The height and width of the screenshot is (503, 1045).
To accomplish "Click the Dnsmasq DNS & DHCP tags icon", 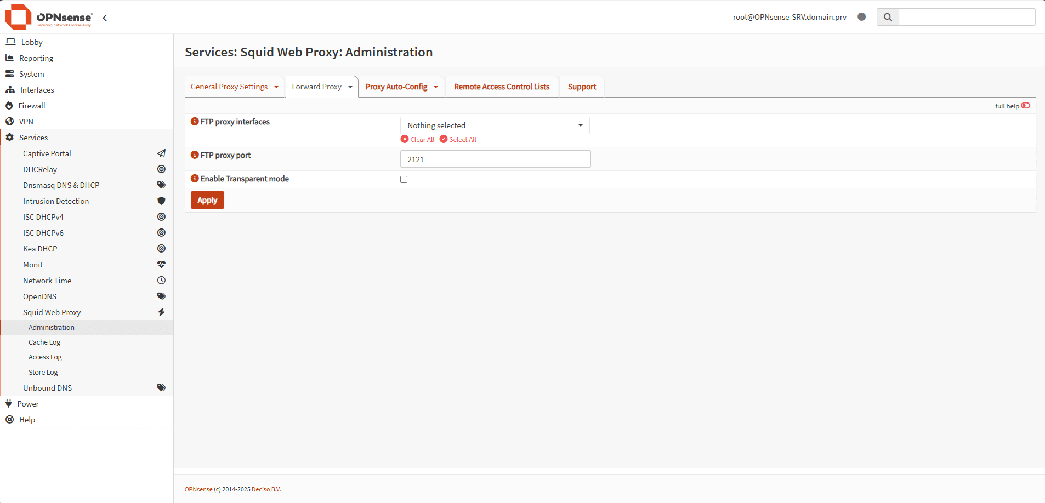I will pos(161,185).
